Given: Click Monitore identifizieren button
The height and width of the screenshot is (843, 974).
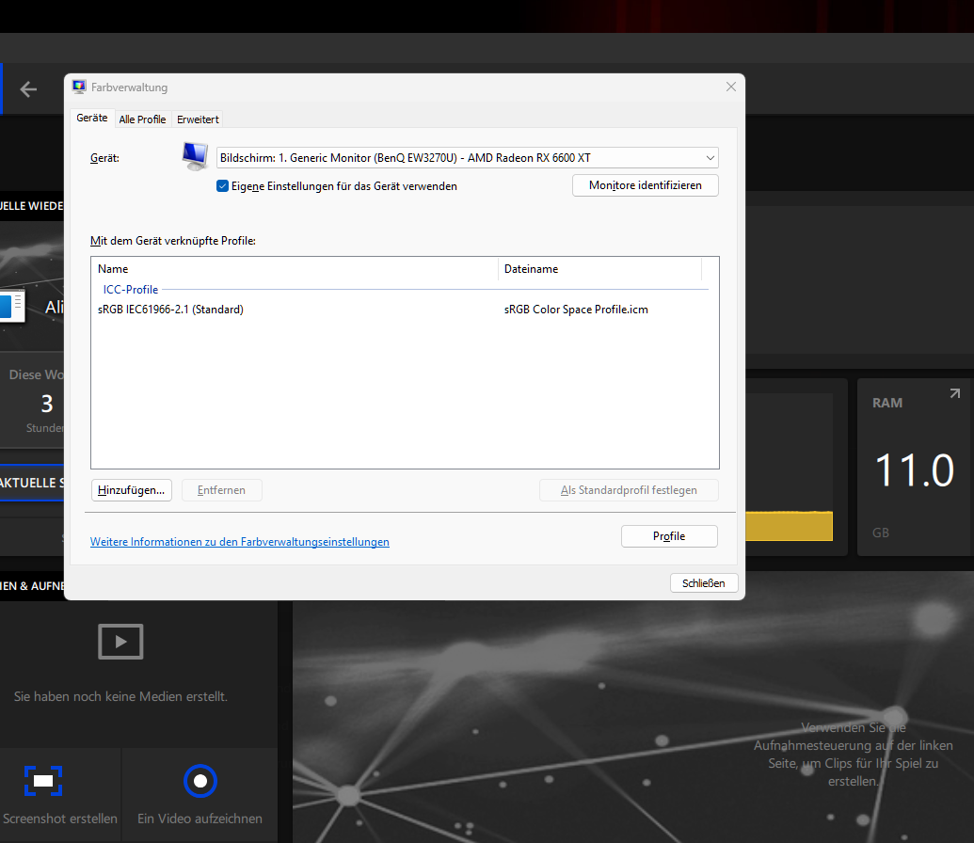Looking at the screenshot, I should point(645,185).
